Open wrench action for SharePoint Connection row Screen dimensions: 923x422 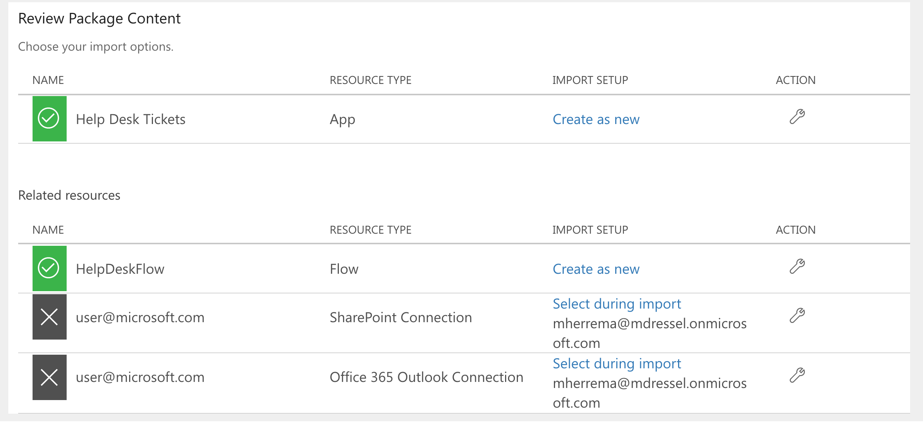pyautogui.click(x=797, y=315)
